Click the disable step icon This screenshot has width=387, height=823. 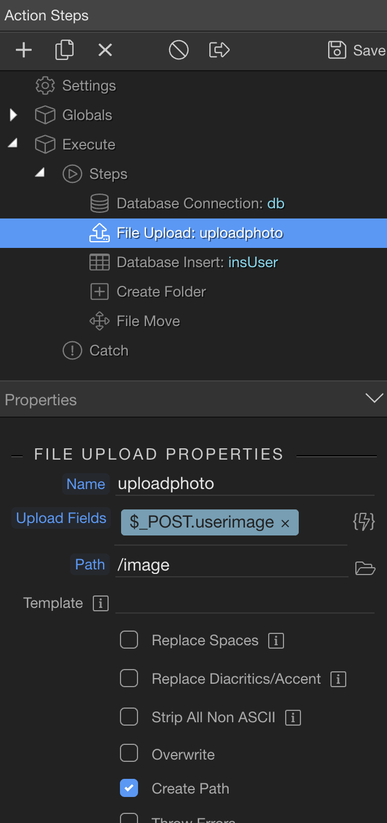click(x=178, y=50)
